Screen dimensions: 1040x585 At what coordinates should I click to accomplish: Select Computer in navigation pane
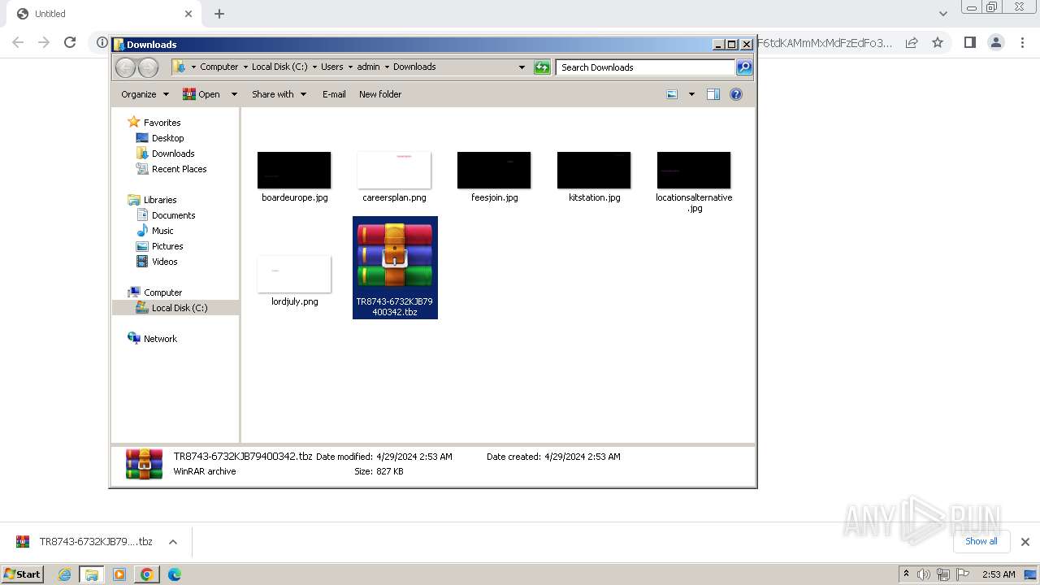pyautogui.click(x=154, y=292)
